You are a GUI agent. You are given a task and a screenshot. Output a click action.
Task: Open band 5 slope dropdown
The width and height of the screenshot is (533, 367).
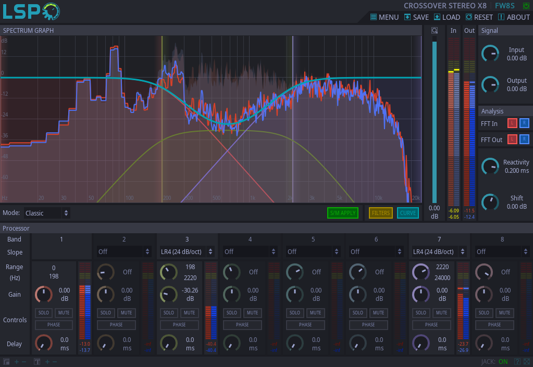click(x=313, y=251)
